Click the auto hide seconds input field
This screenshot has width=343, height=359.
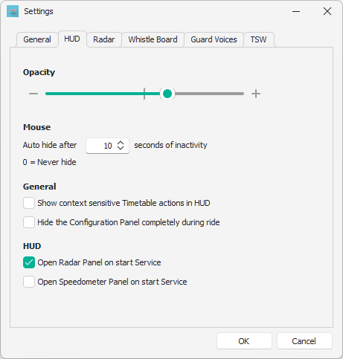click(x=107, y=146)
